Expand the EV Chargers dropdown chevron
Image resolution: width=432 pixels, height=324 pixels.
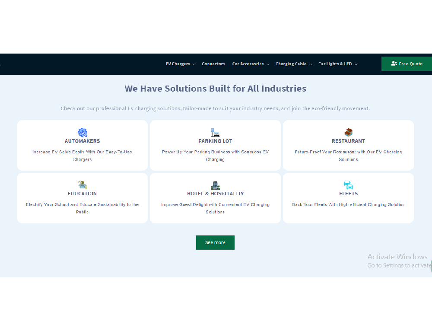[194, 64]
